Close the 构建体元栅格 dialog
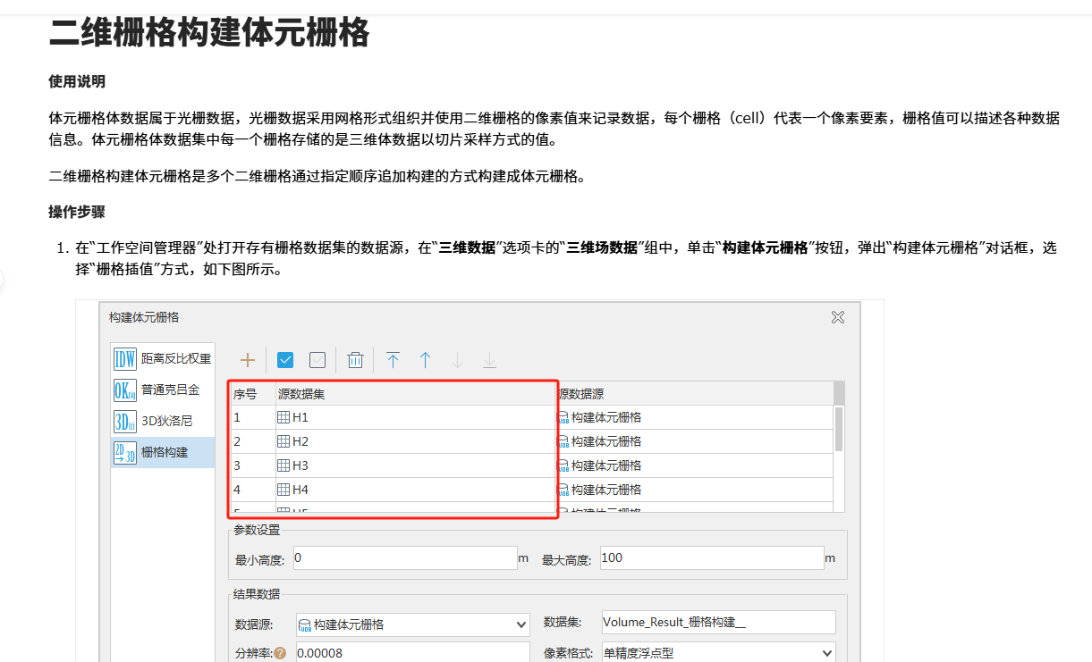This screenshot has height=662, width=1092. pyautogui.click(x=838, y=317)
